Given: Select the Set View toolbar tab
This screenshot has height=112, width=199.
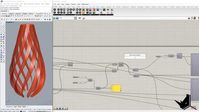Looking at the screenshot, I should tap(18, 14).
